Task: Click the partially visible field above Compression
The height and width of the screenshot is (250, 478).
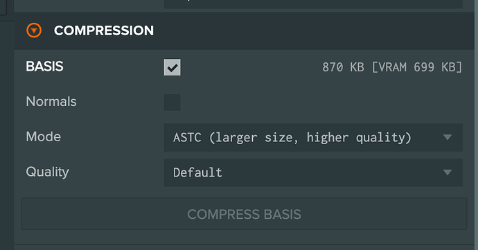Action: pos(313,4)
